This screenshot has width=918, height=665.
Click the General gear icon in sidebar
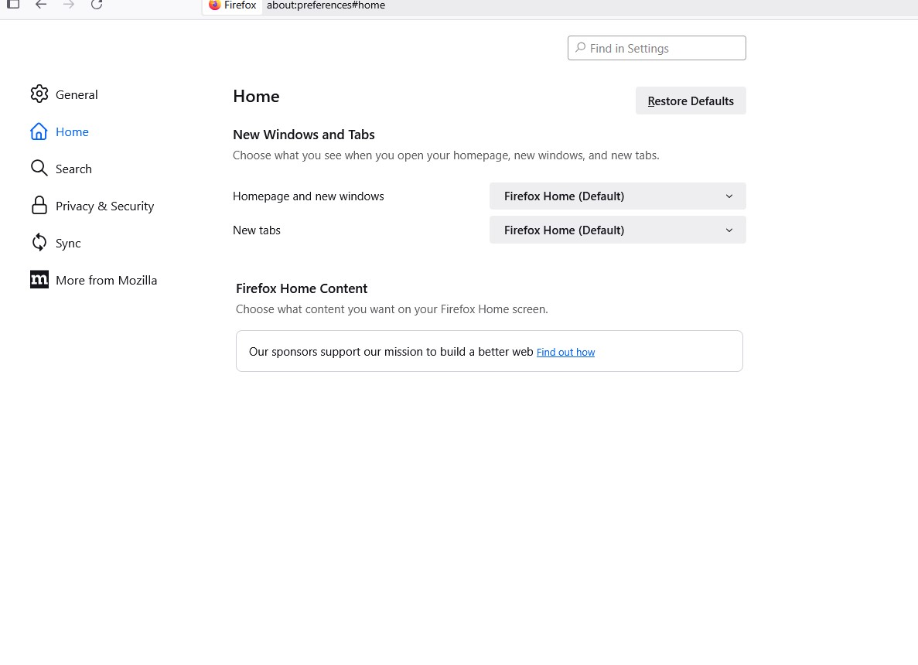click(x=39, y=94)
